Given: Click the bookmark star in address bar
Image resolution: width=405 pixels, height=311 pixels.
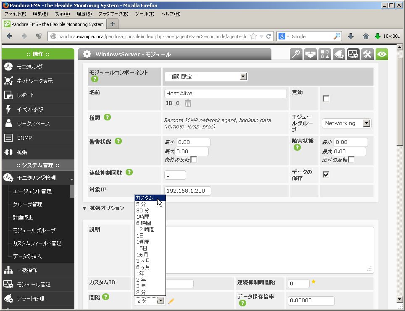Looking at the screenshot, I should point(253,36).
